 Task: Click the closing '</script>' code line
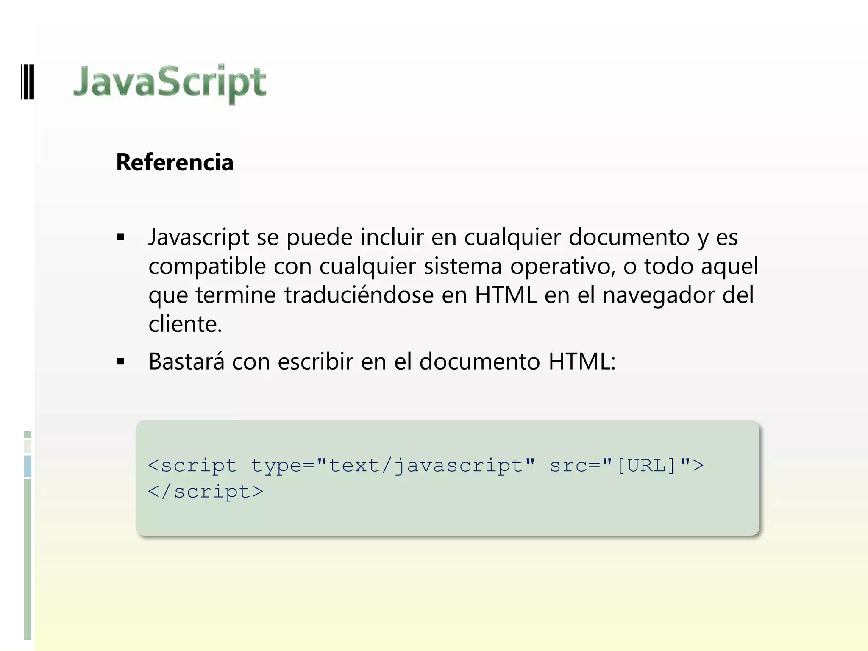coord(205,492)
